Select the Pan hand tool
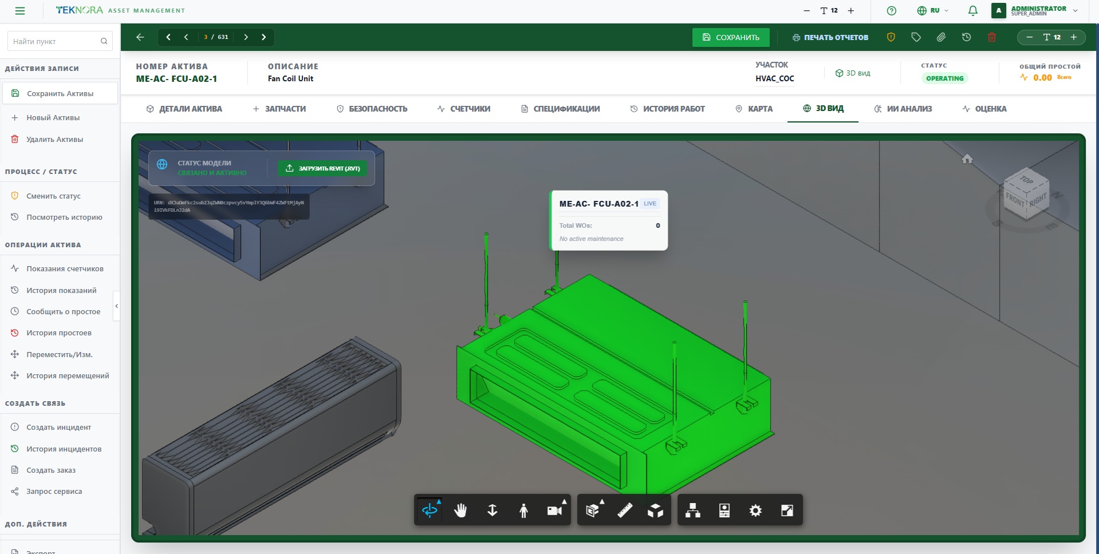1099x554 pixels. 460,510
